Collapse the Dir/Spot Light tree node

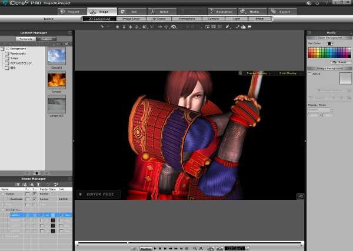tap(3, 210)
